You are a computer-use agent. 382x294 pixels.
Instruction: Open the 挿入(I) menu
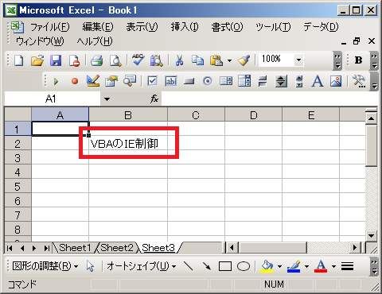pos(185,27)
